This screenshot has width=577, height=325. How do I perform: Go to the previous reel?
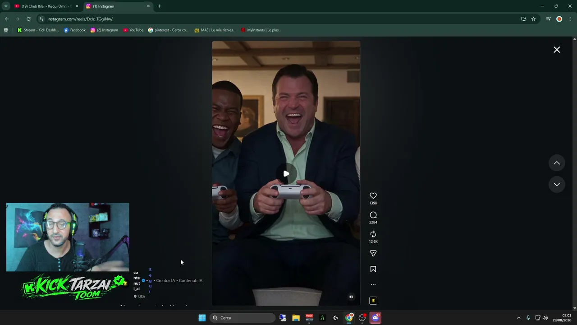coord(557,163)
